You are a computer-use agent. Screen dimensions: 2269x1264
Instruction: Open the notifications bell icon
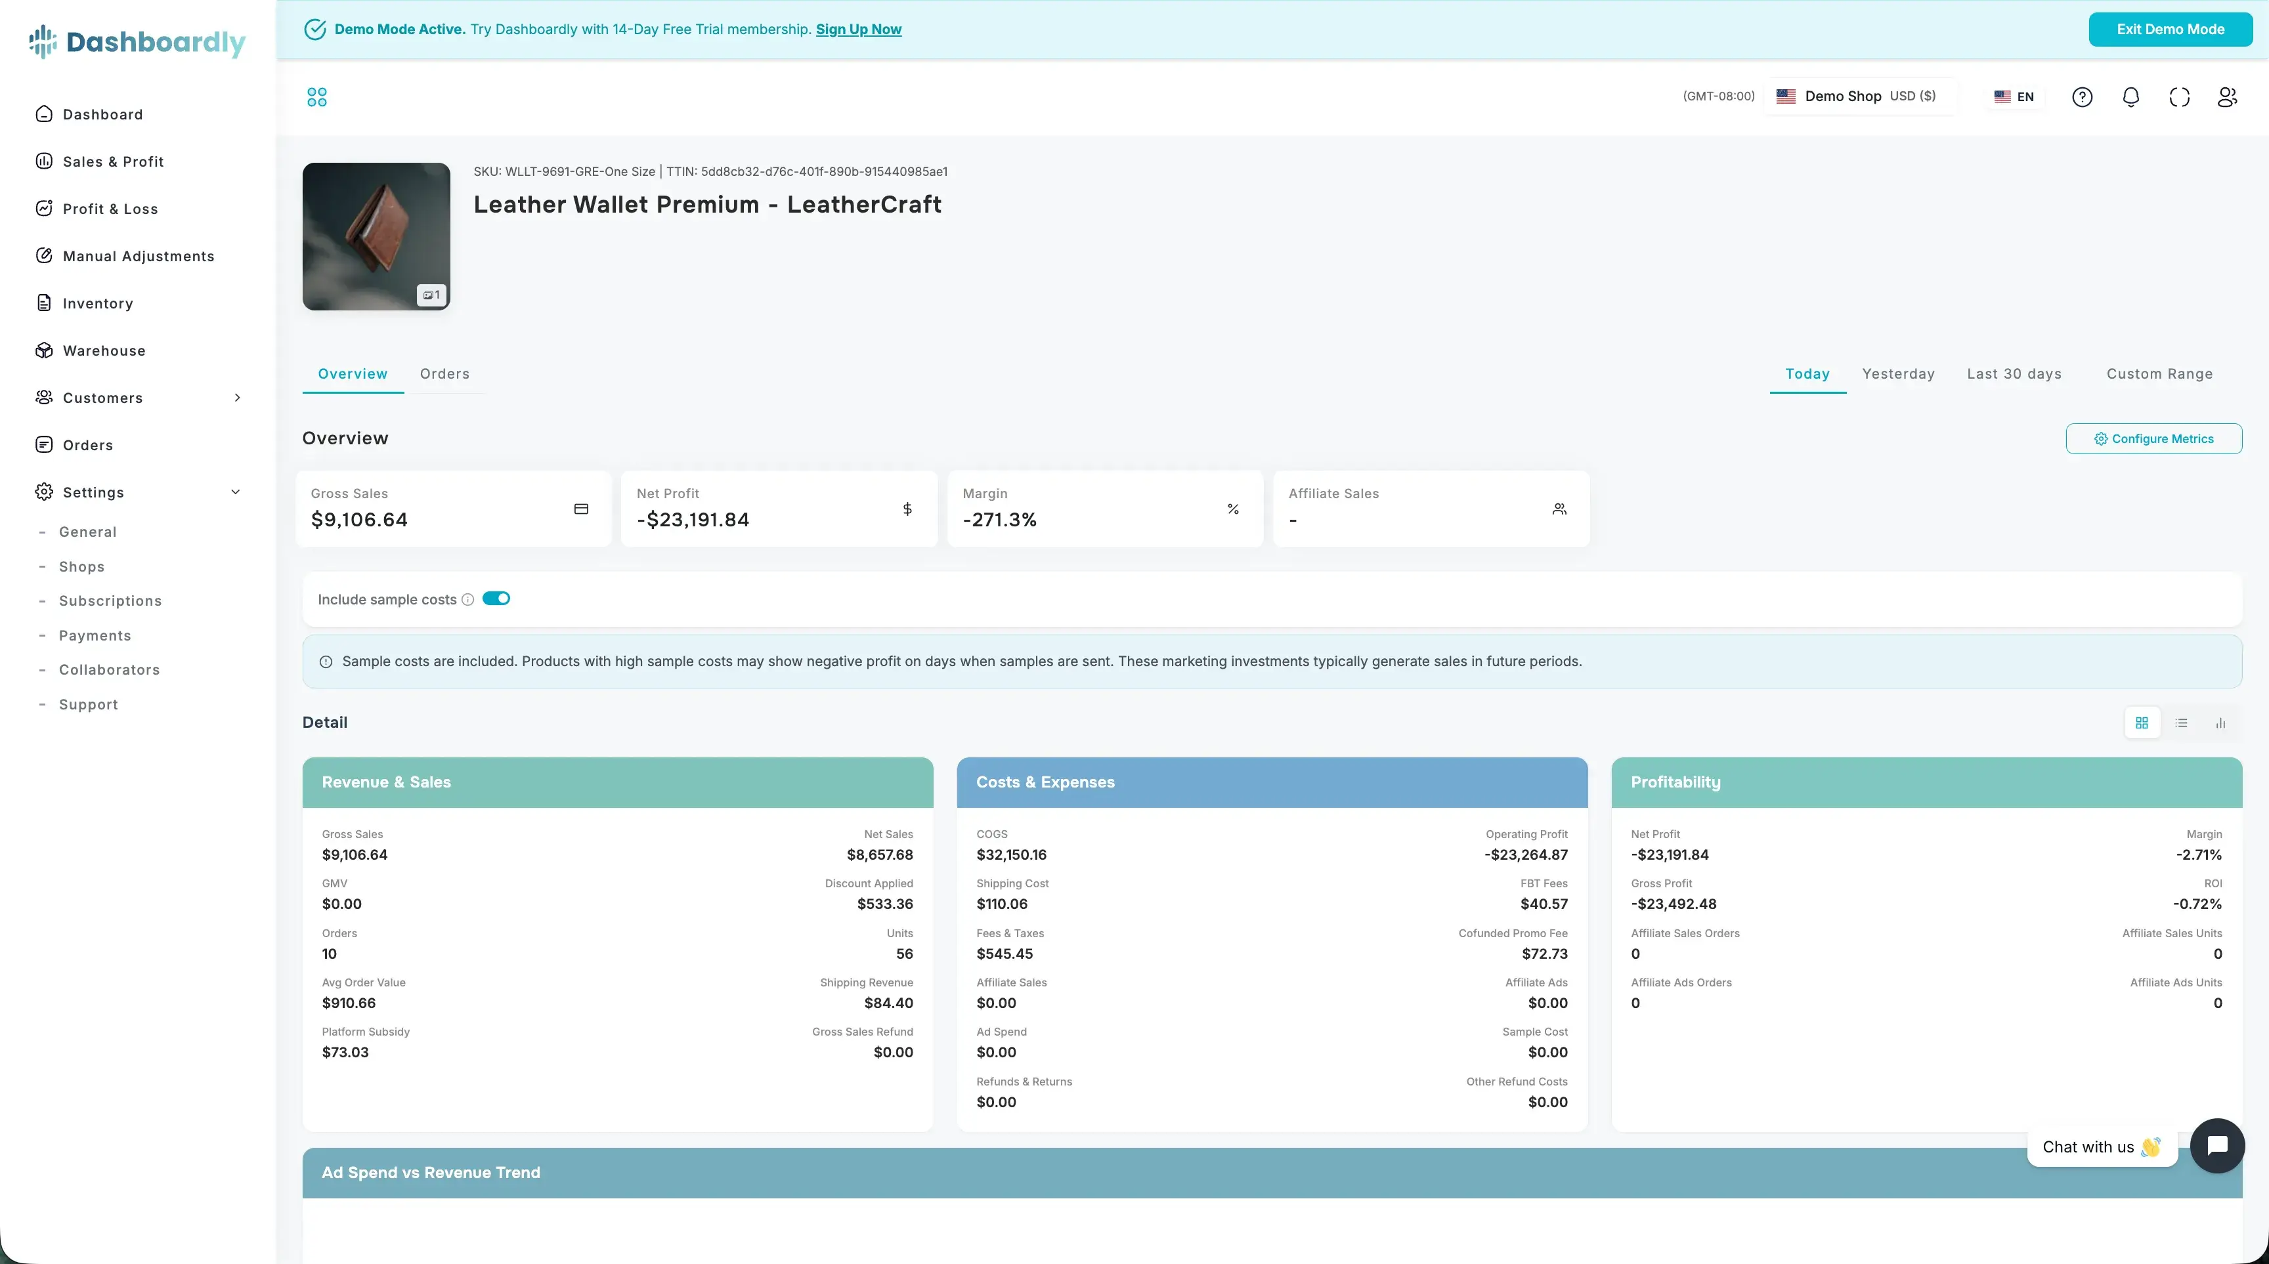tap(2130, 97)
